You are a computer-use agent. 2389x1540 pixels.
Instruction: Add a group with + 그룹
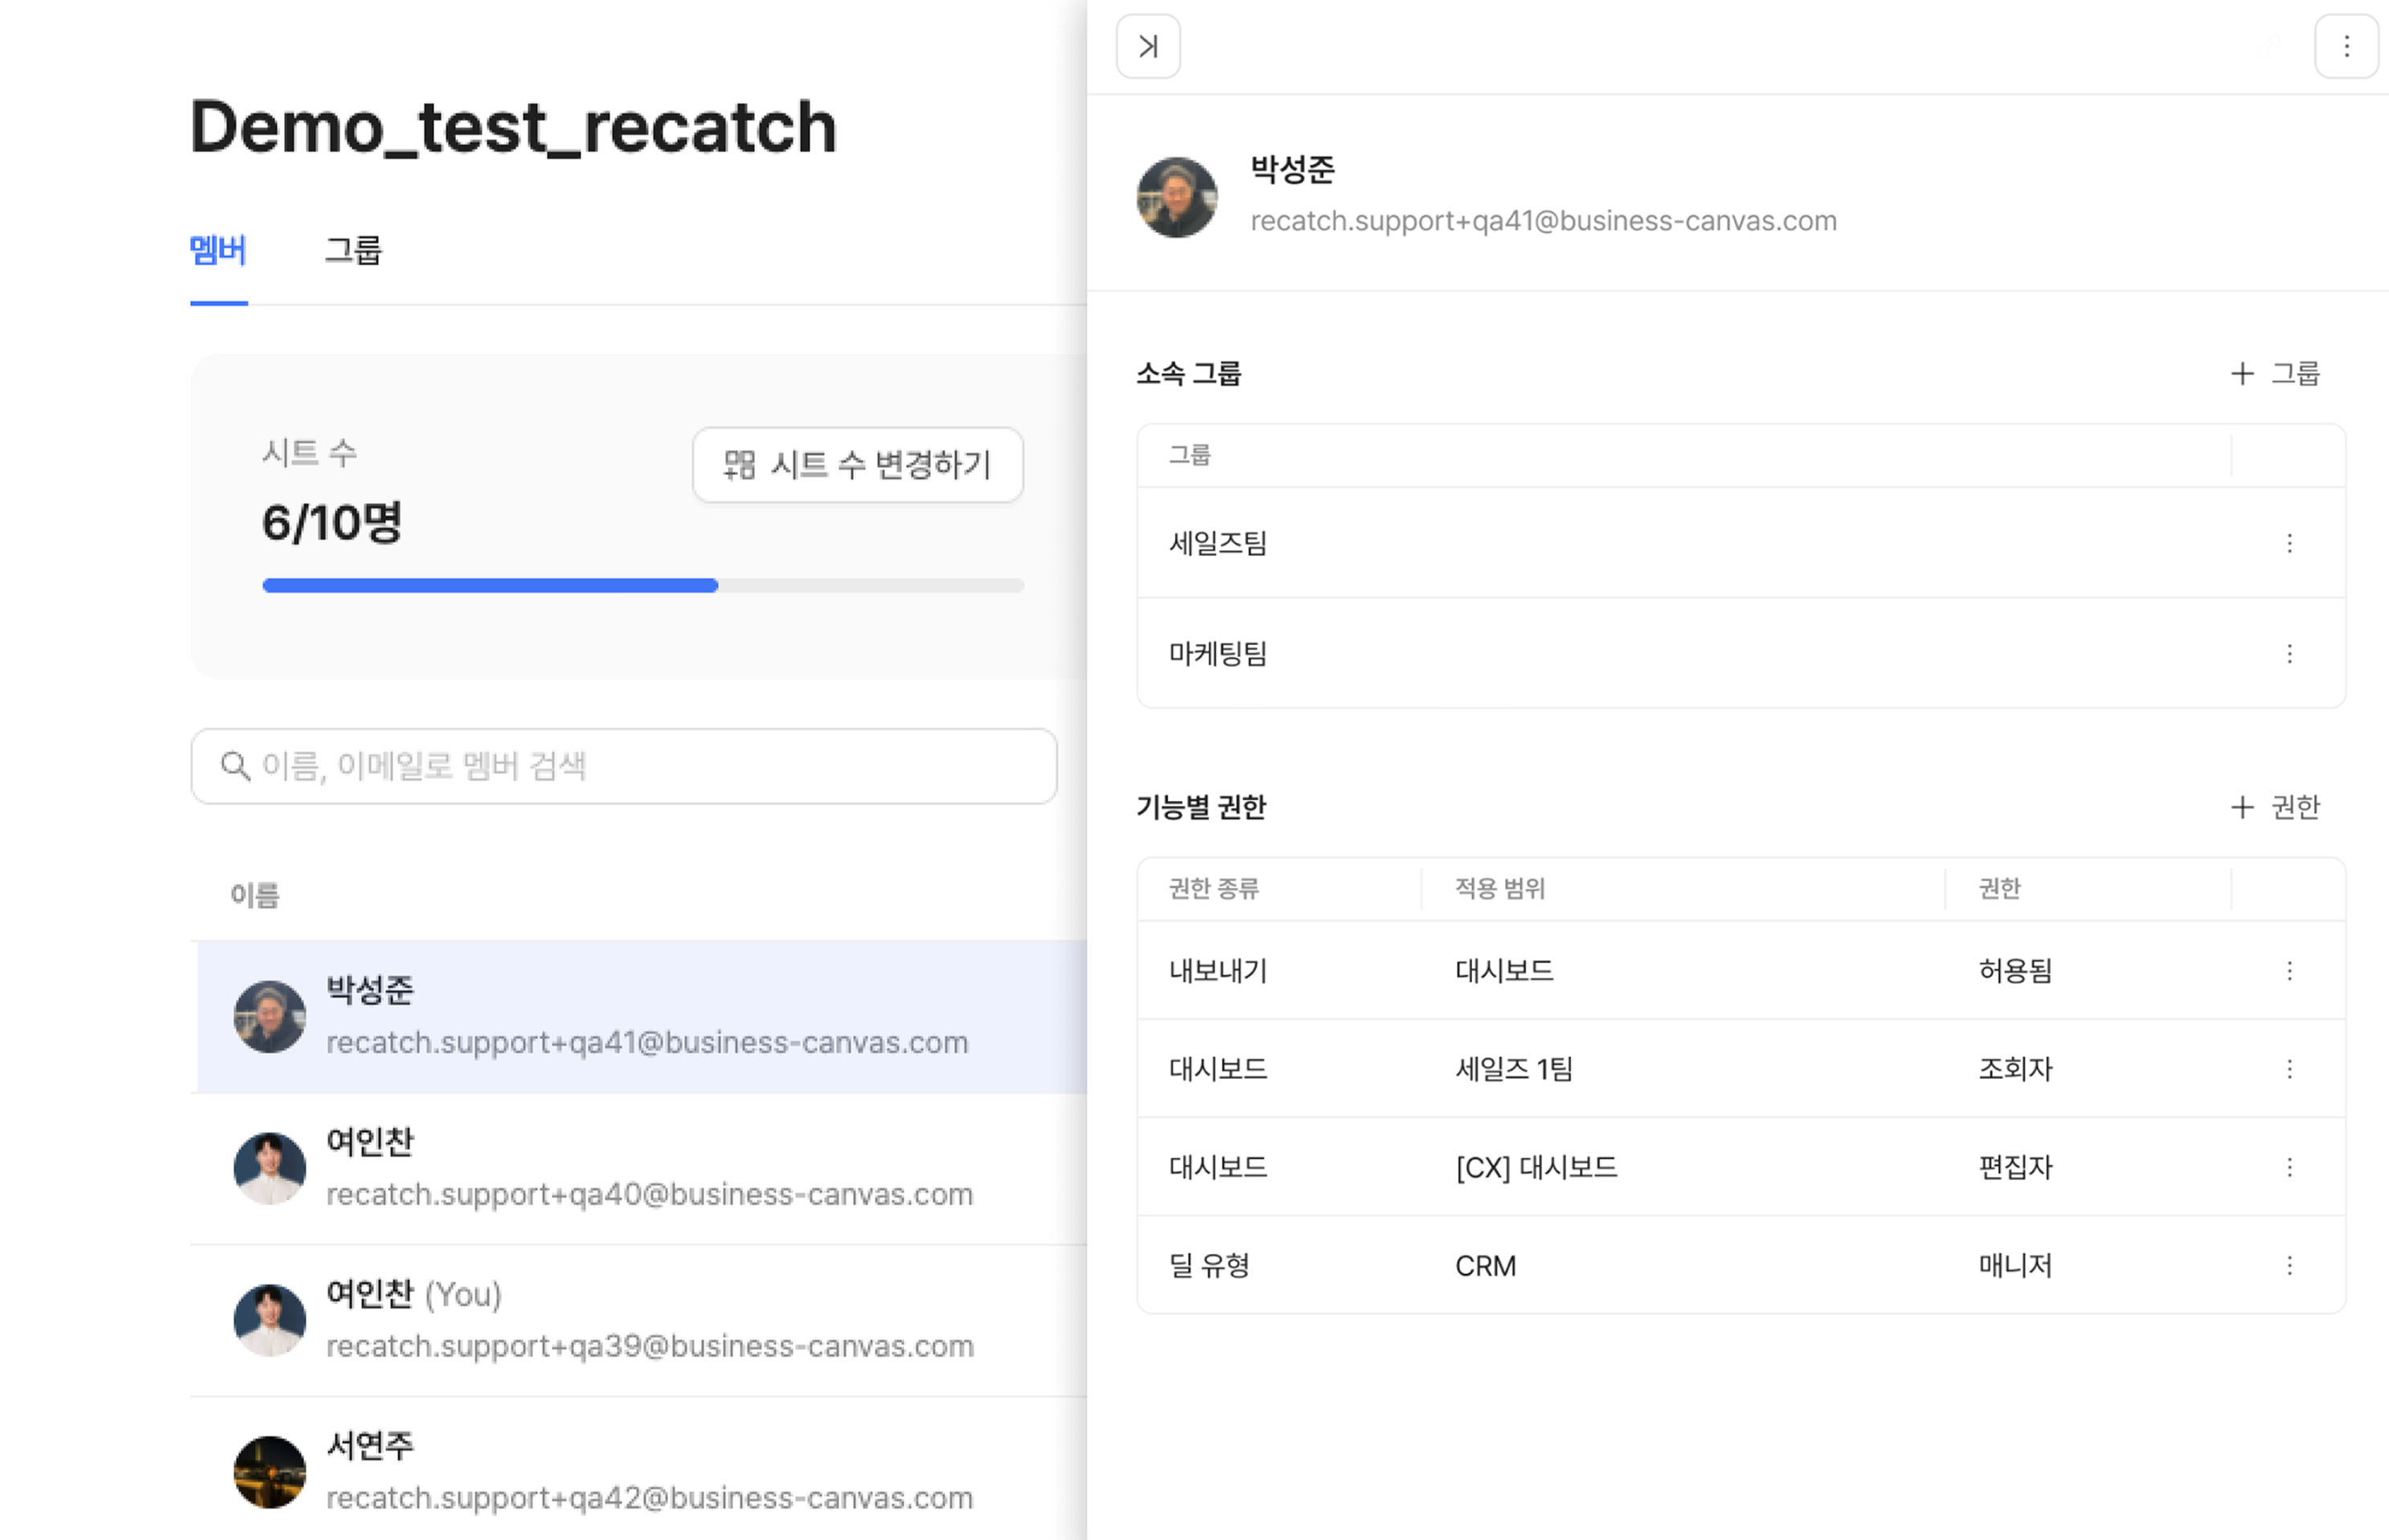click(2274, 373)
